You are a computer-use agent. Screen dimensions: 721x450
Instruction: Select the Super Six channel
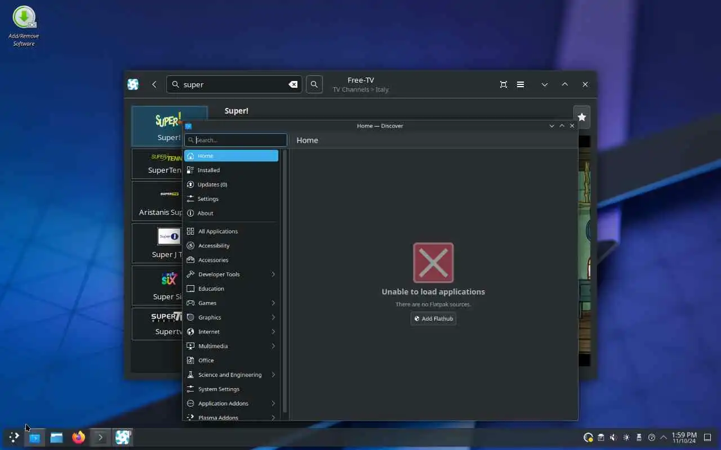coord(157,285)
